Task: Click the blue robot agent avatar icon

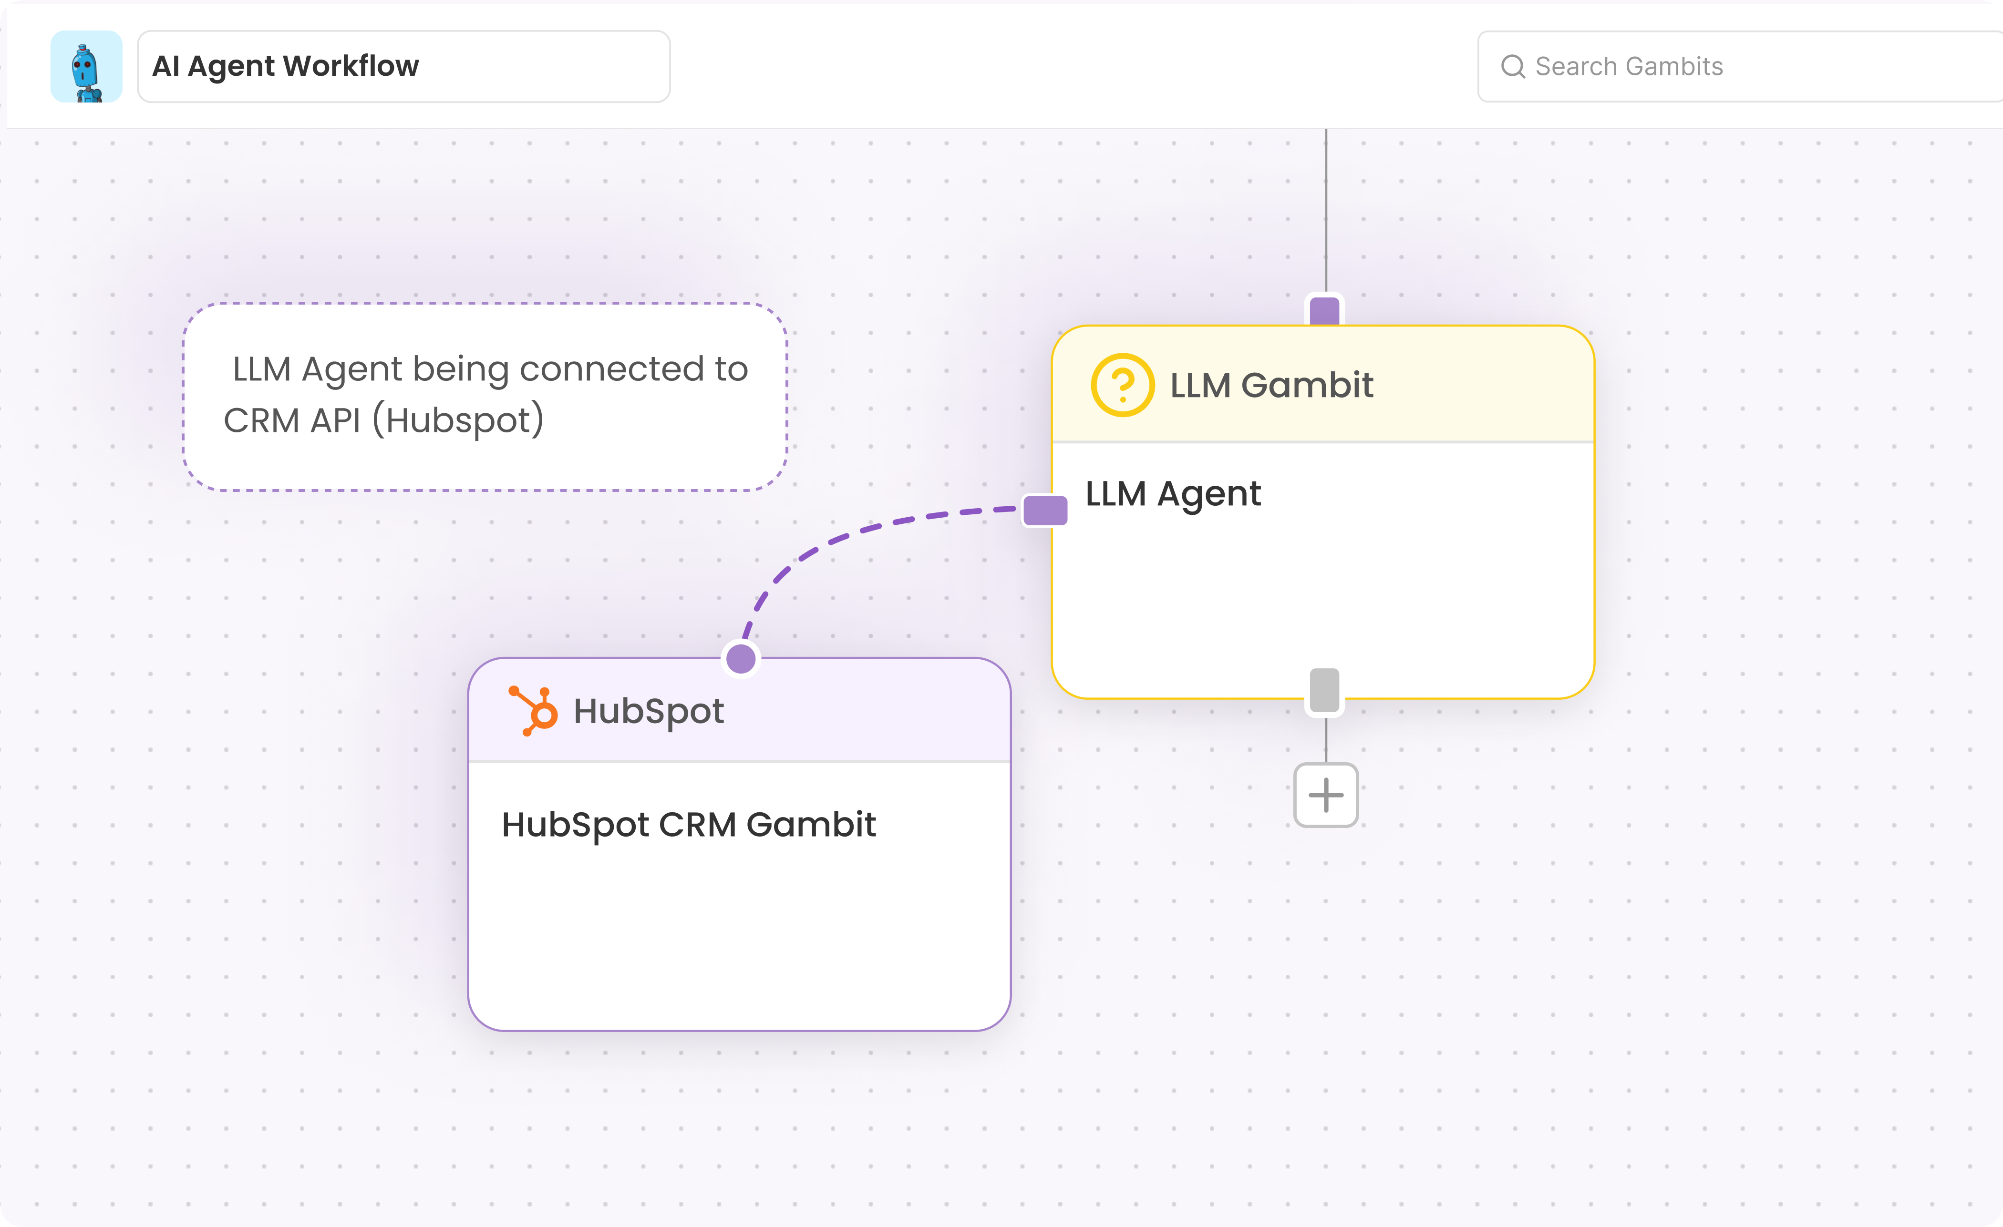Action: pyautogui.click(x=86, y=67)
